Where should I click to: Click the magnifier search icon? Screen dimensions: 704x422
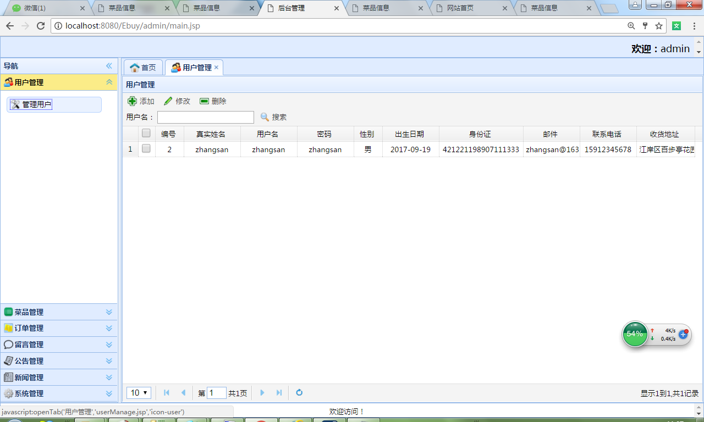(x=265, y=117)
